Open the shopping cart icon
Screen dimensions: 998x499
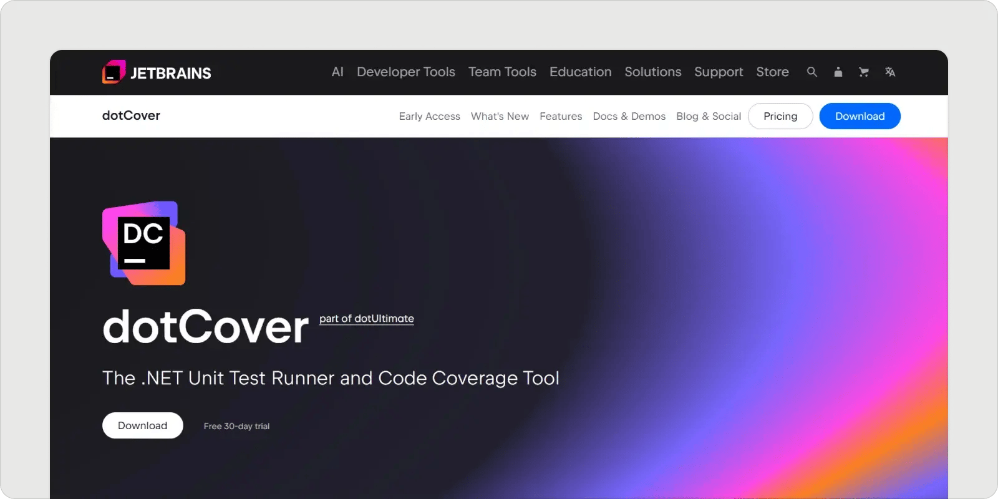click(x=864, y=72)
